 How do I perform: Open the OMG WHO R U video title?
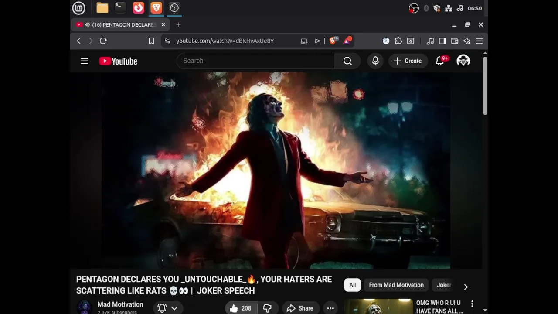click(439, 307)
